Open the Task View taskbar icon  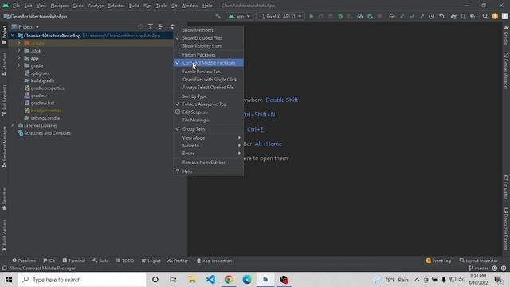click(x=173, y=280)
